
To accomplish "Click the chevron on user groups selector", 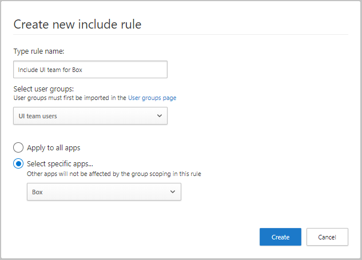I will [159, 116].
